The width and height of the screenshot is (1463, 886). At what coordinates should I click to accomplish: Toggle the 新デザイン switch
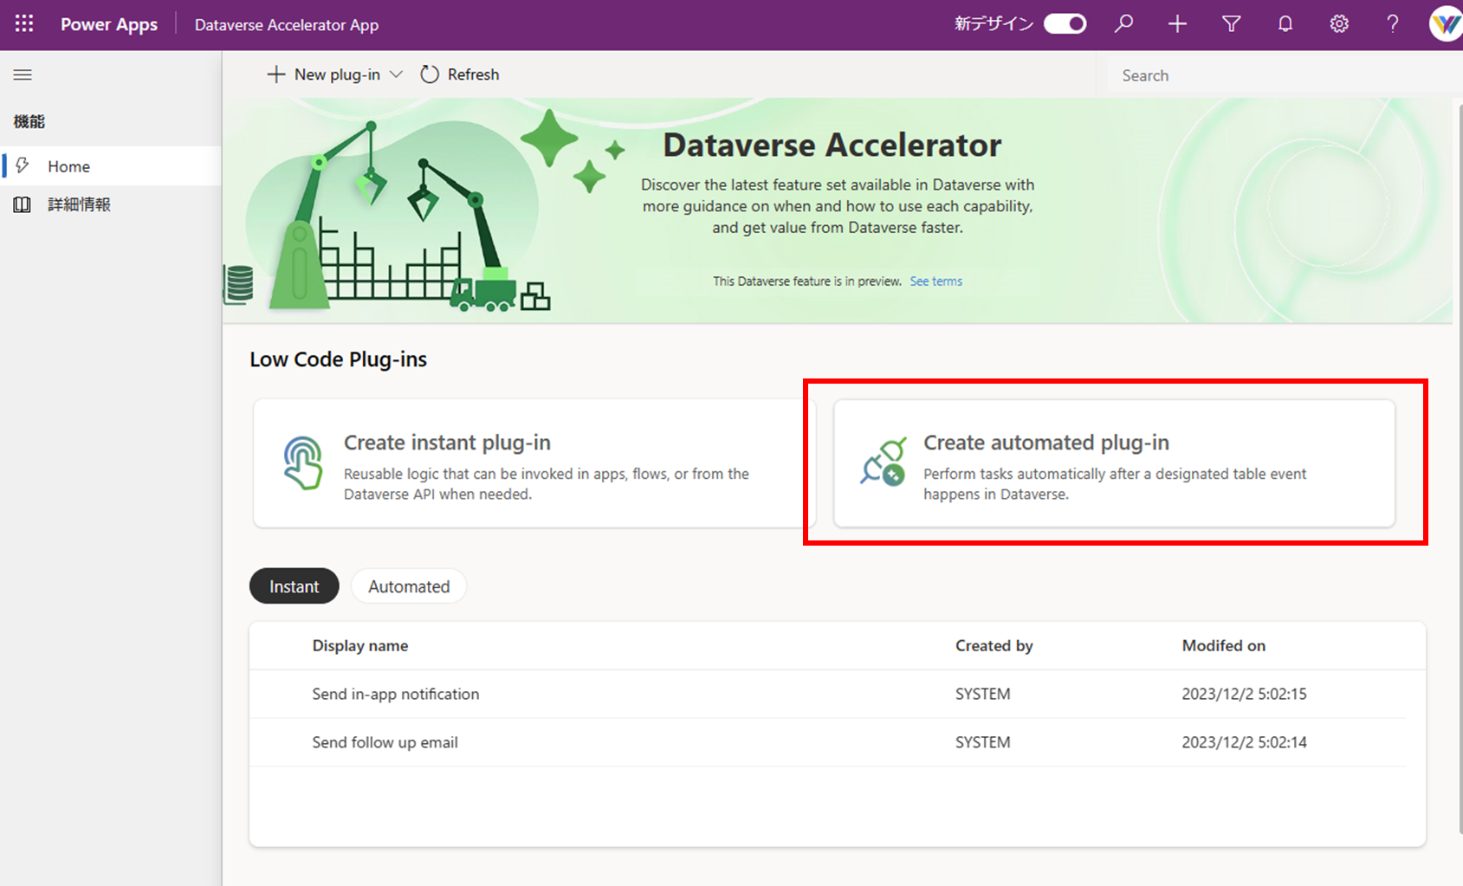[1065, 24]
